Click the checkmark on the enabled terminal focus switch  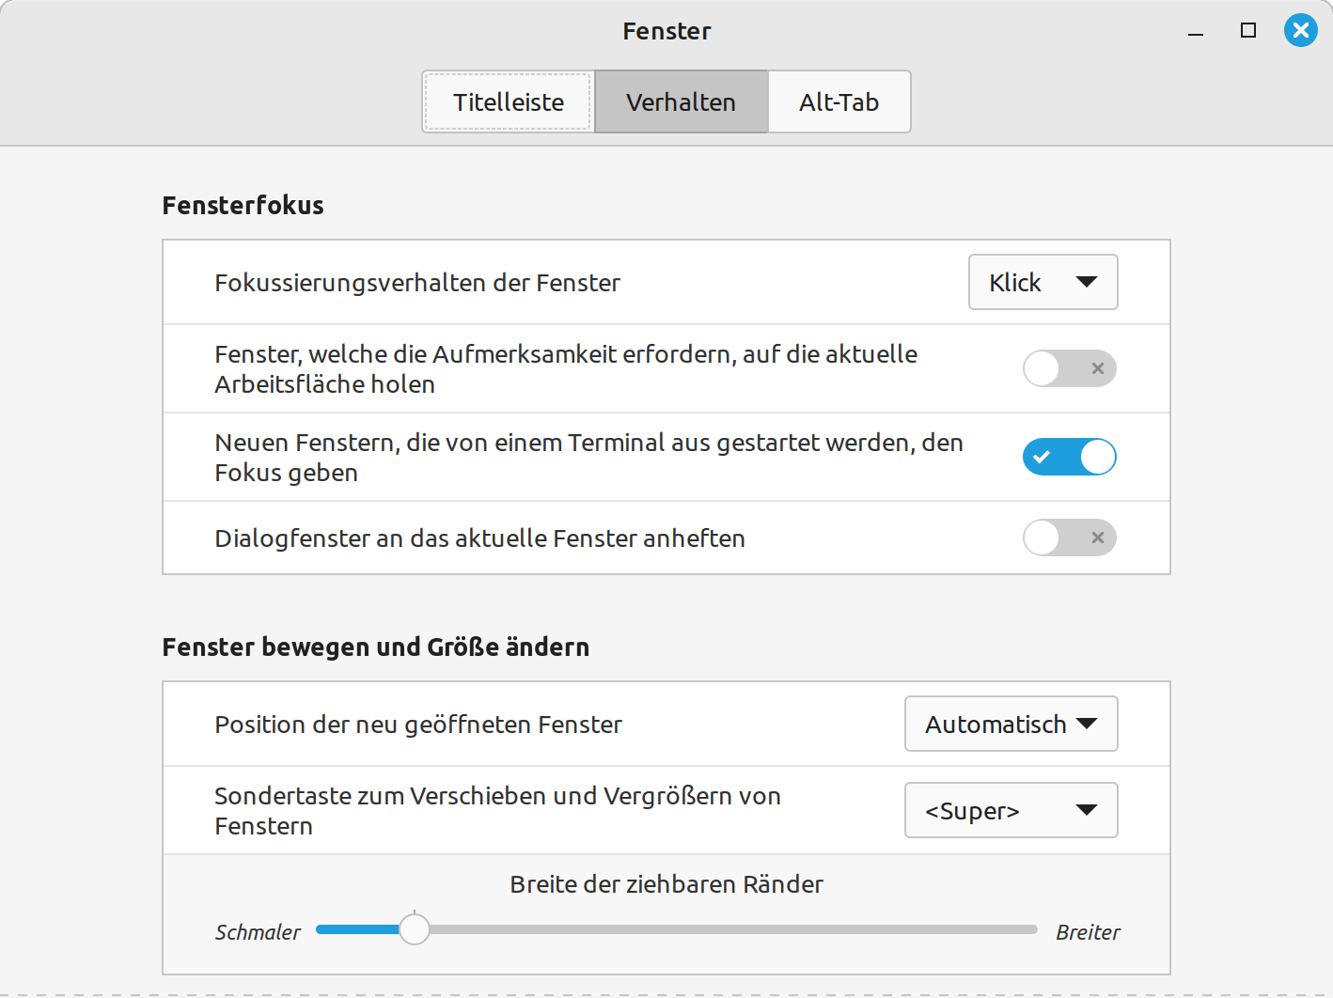[x=1042, y=457]
